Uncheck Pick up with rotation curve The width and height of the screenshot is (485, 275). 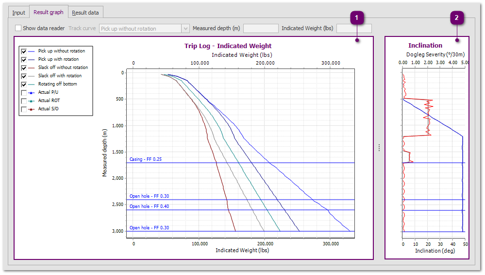(x=24, y=59)
